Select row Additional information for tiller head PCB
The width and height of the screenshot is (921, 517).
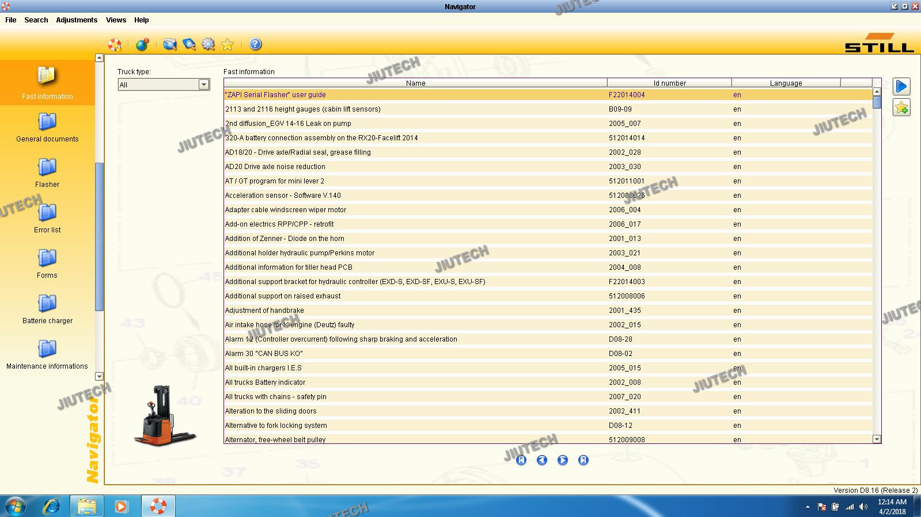pos(548,267)
